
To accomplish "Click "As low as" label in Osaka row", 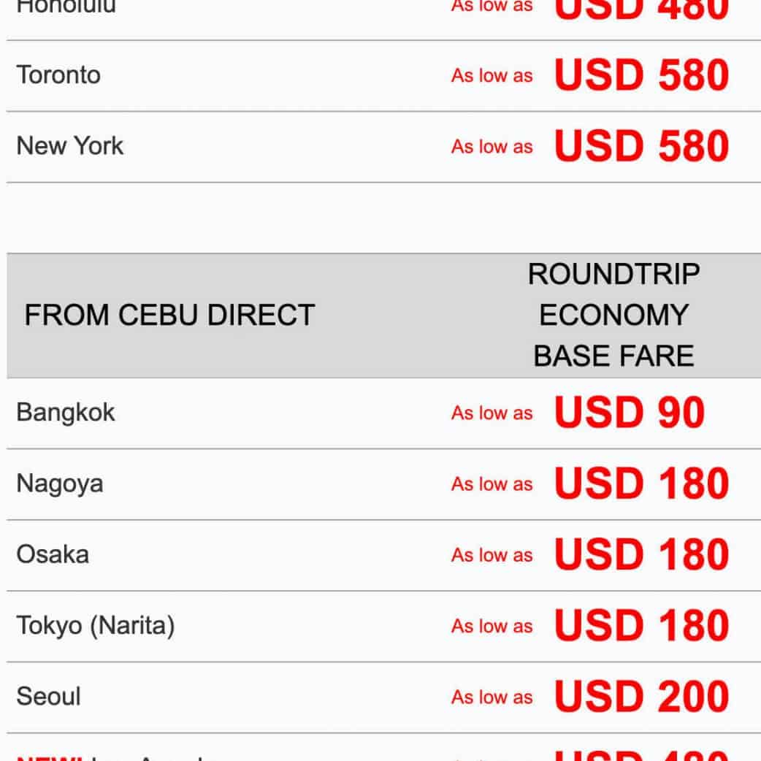I will pyautogui.click(x=492, y=555).
